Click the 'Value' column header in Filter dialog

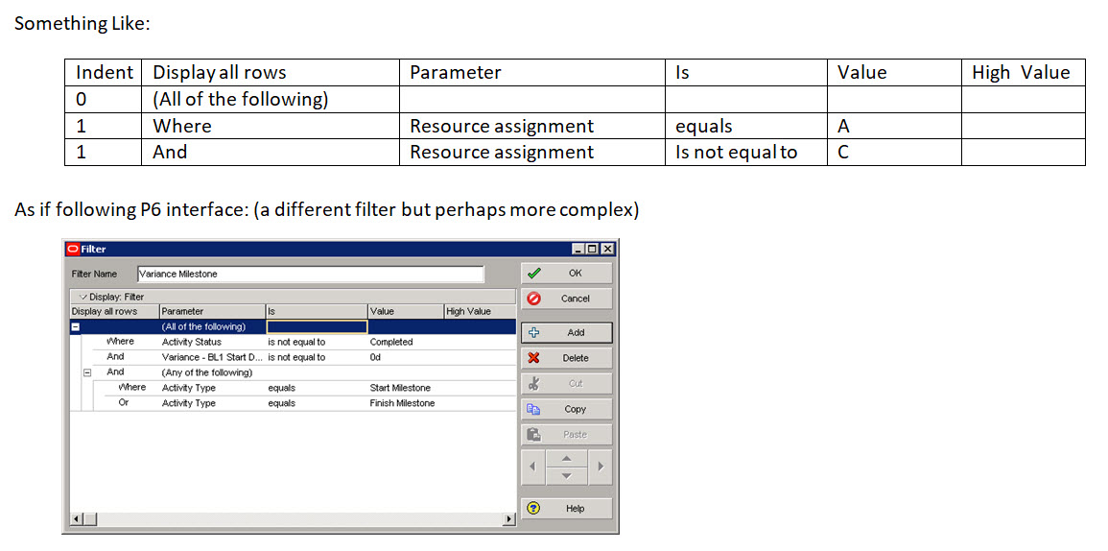[x=406, y=311]
